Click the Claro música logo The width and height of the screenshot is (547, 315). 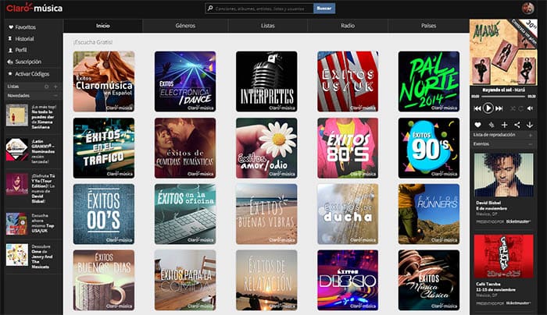(34, 8)
